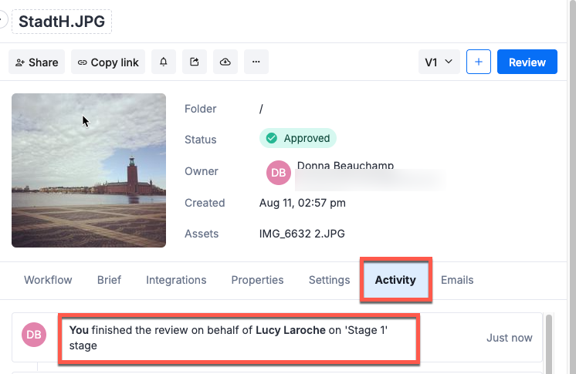Viewport: 576px width, 374px height.
Task: Click the Share button
Action: point(36,62)
